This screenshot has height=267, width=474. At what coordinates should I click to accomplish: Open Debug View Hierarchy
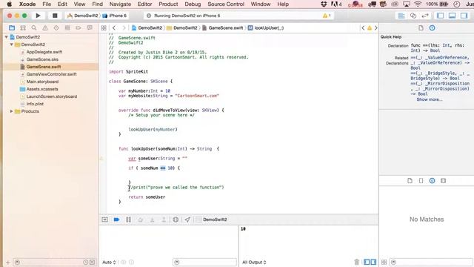click(x=176, y=220)
